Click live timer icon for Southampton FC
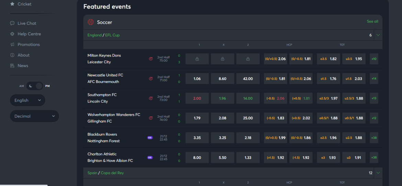The image size is (402, 186). pos(151,98)
